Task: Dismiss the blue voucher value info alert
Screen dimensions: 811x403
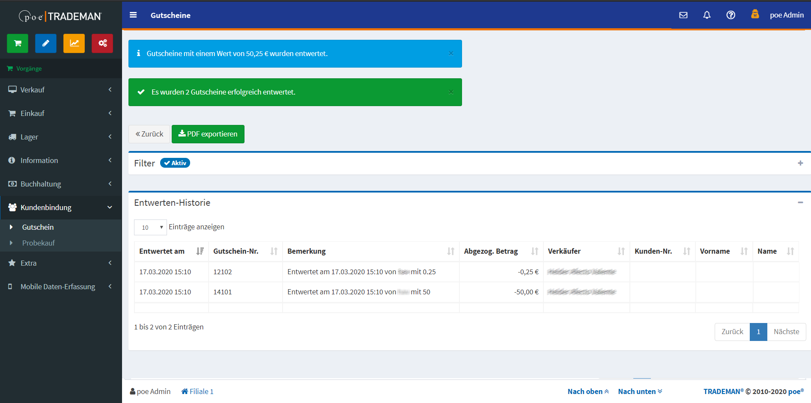Action: tap(451, 53)
